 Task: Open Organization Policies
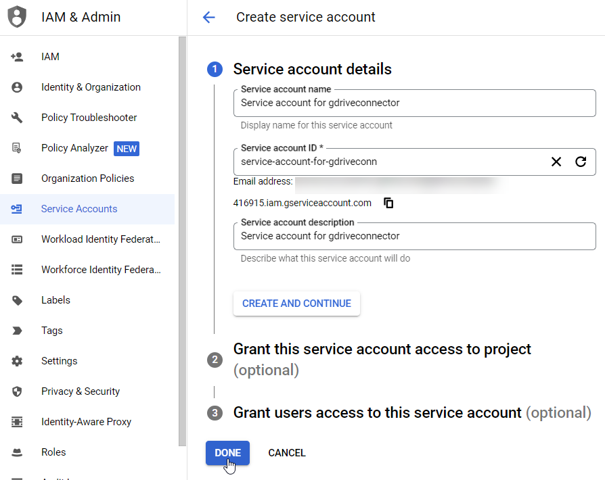(87, 178)
